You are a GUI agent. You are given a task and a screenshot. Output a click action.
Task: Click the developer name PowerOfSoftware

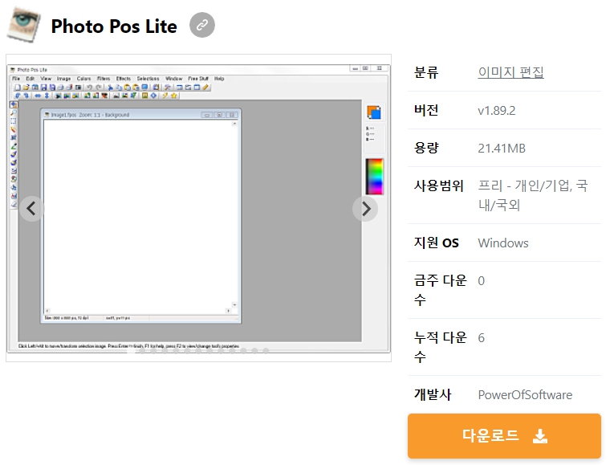tap(525, 394)
